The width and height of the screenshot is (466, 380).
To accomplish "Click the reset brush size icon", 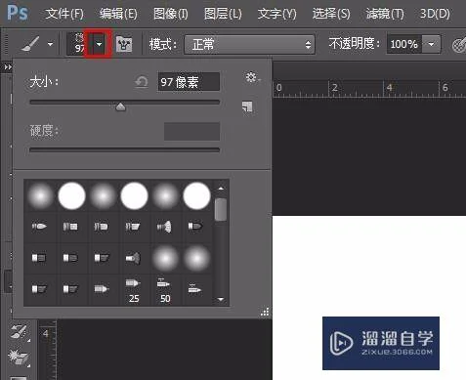I will pos(142,82).
